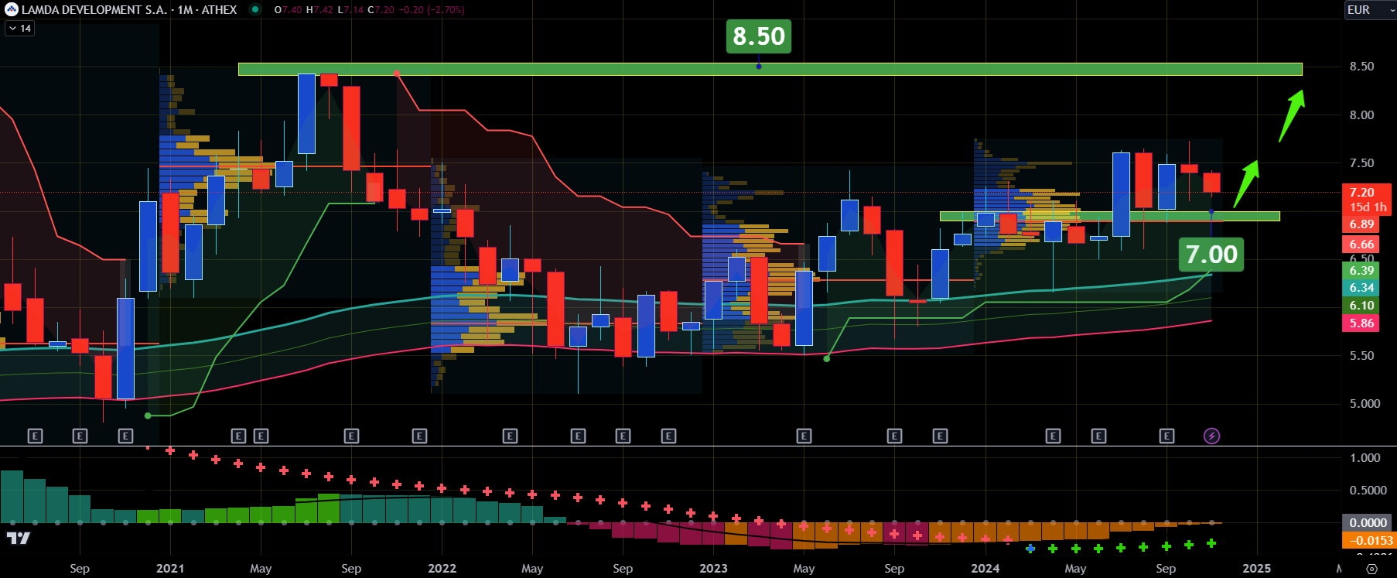Image resolution: width=1397 pixels, height=578 pixels.
Task: Click 2024 on the time axis
Action: point(985,568)
